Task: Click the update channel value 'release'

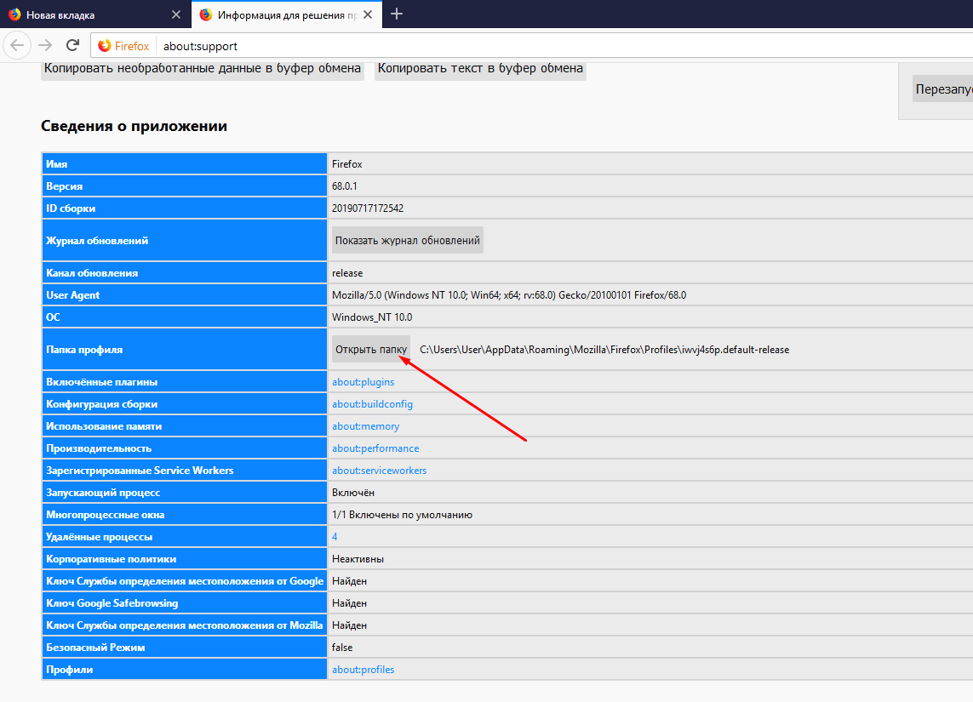Action: point(347,273)
